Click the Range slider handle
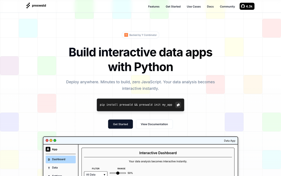This screenshot has height=176, width=281. 118,173
